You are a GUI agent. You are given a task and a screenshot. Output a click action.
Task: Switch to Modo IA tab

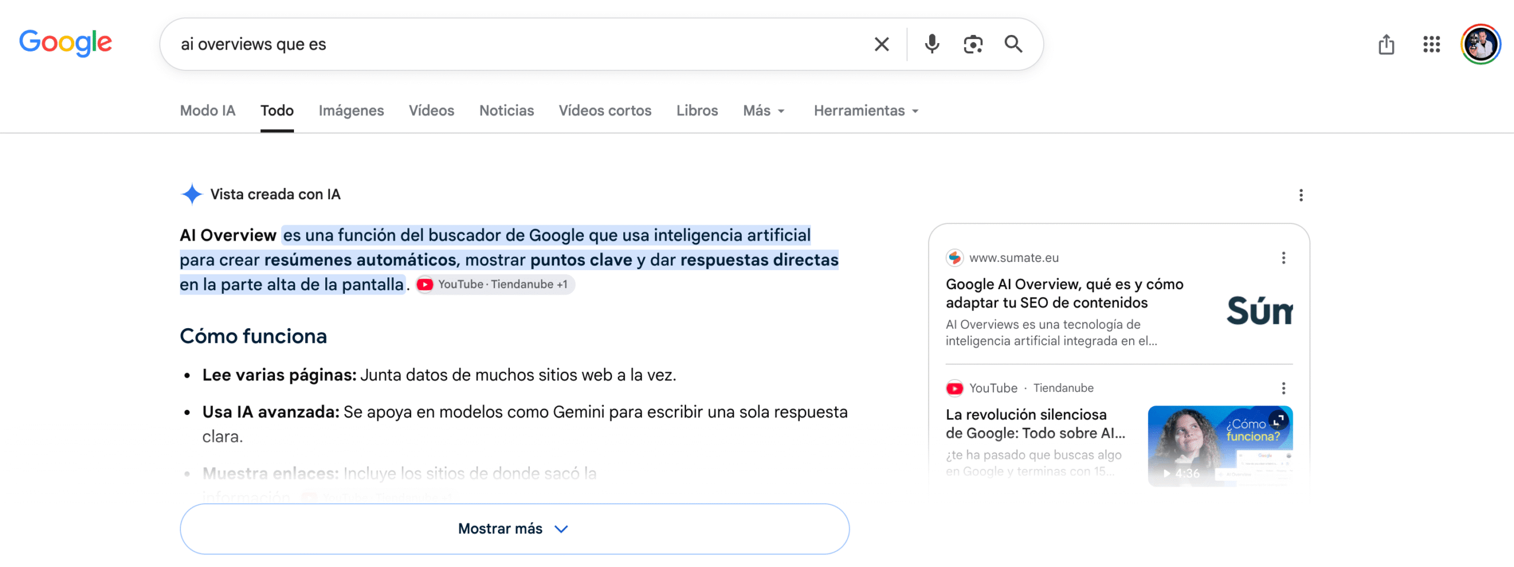pos(208,111)
